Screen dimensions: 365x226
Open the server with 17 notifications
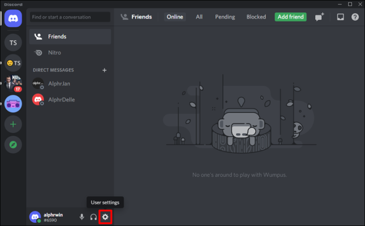13,83
